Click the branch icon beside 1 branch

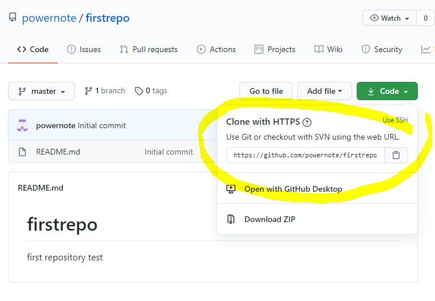point(88,91)
